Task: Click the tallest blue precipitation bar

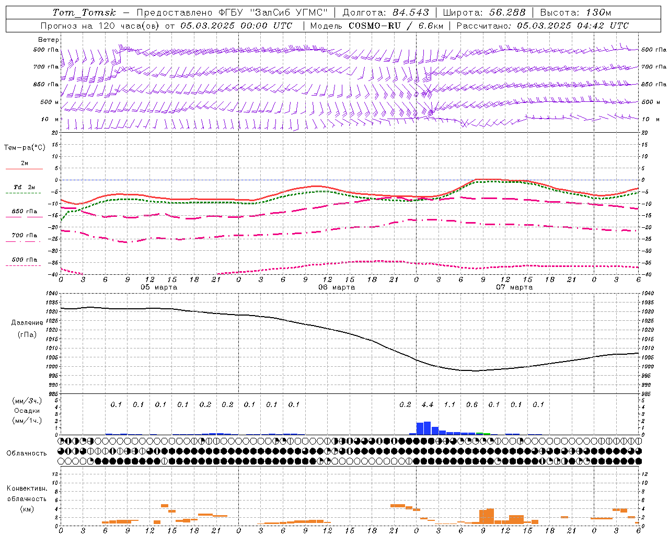Action: coord(428,428)
